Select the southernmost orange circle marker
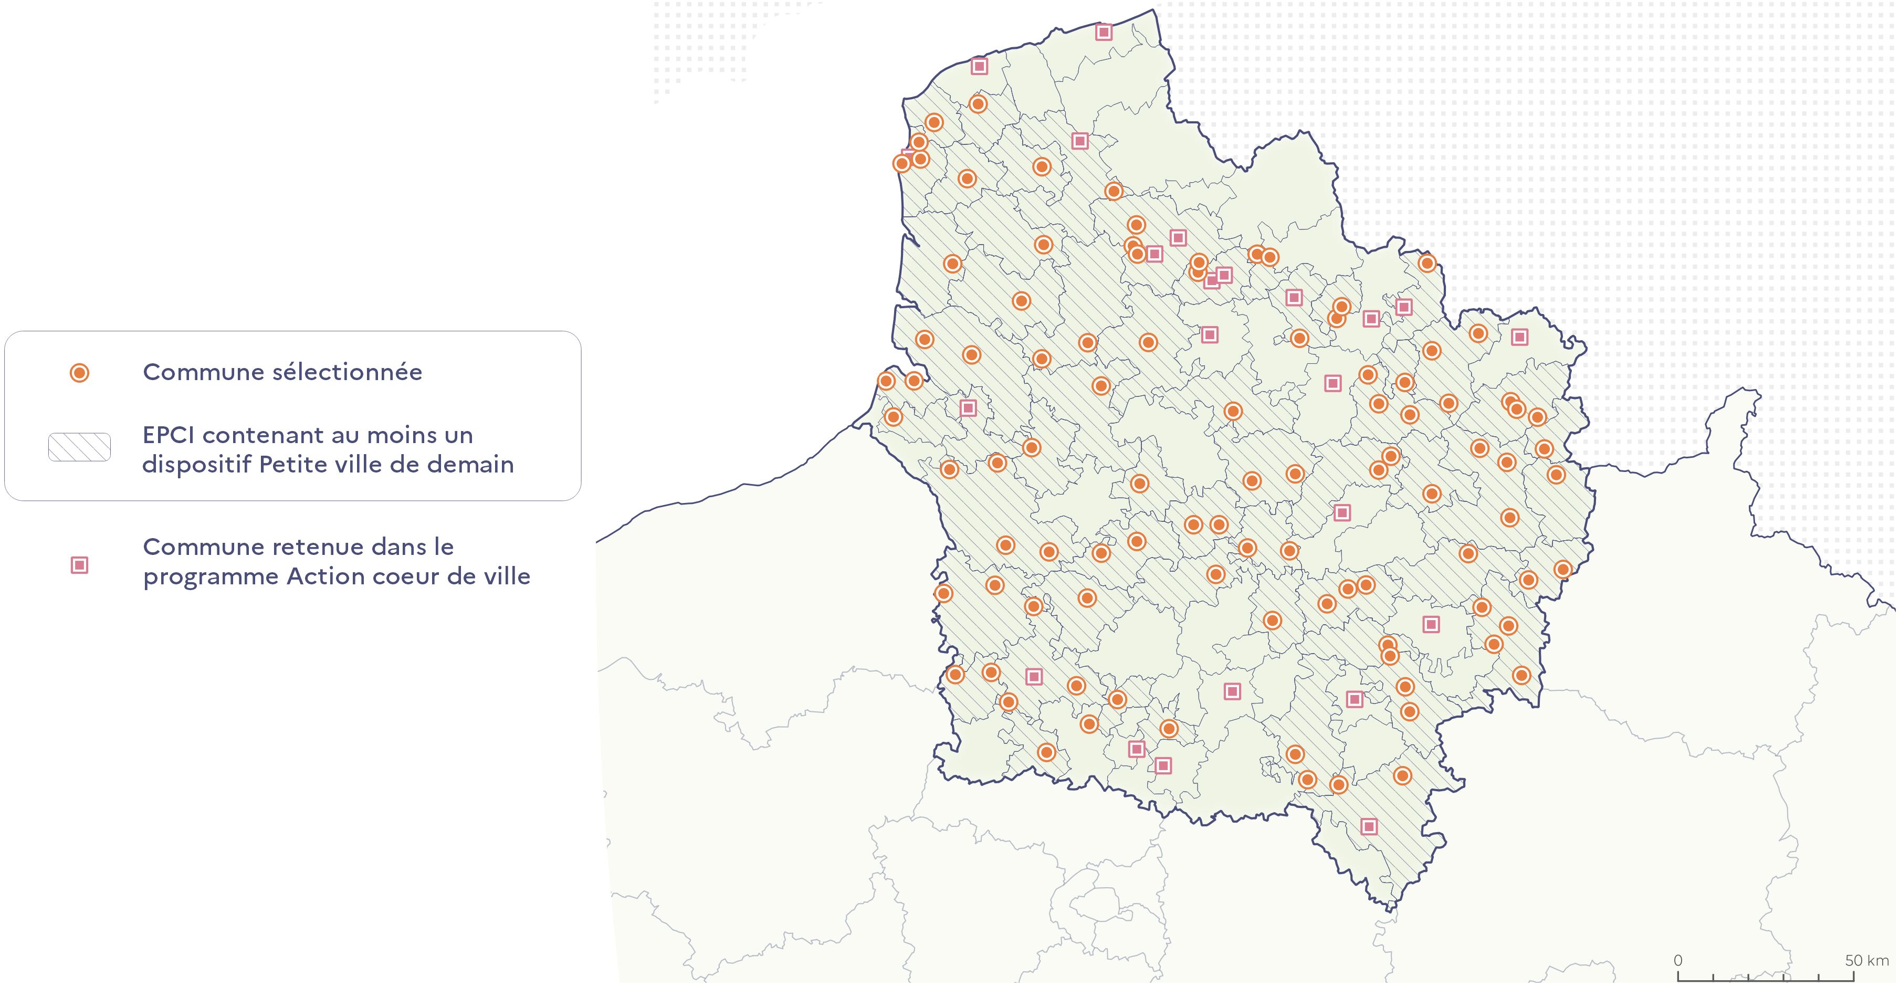 (1339, 784)
